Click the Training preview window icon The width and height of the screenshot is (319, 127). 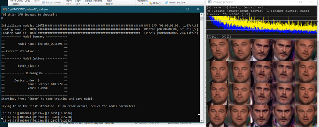click(x=210, y=2)
